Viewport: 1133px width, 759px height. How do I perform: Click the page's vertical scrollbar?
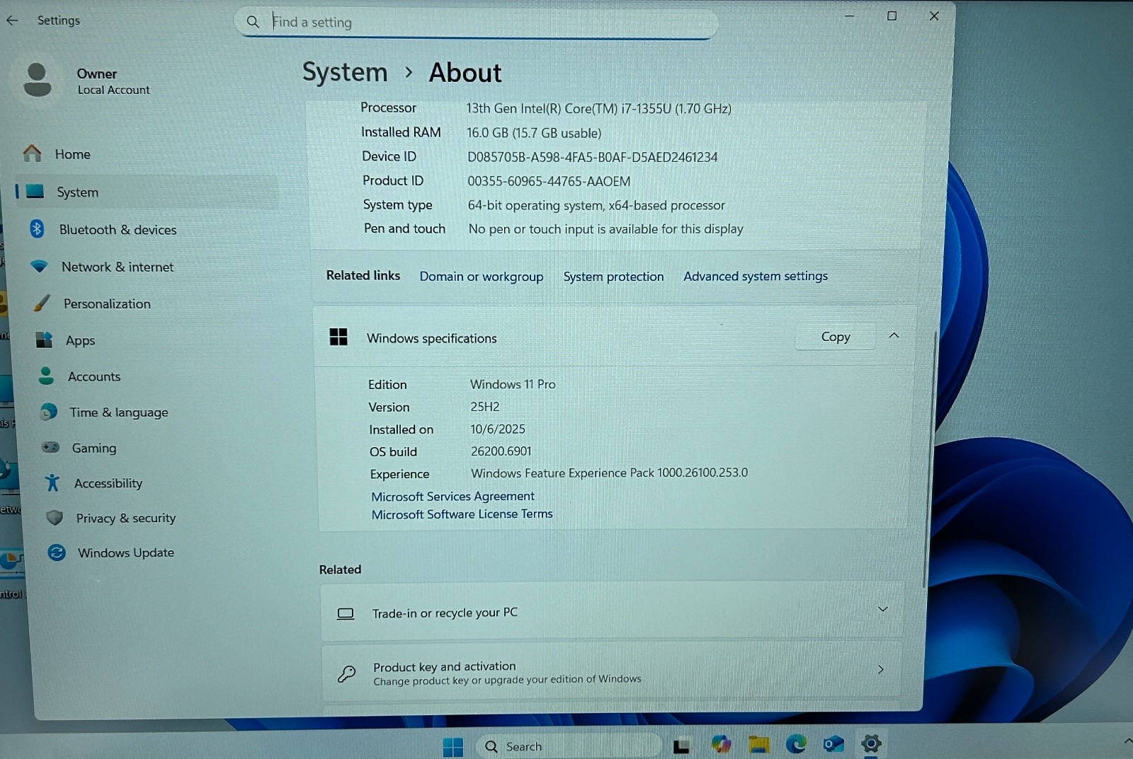pyautogui.click(x=928, y=458)
